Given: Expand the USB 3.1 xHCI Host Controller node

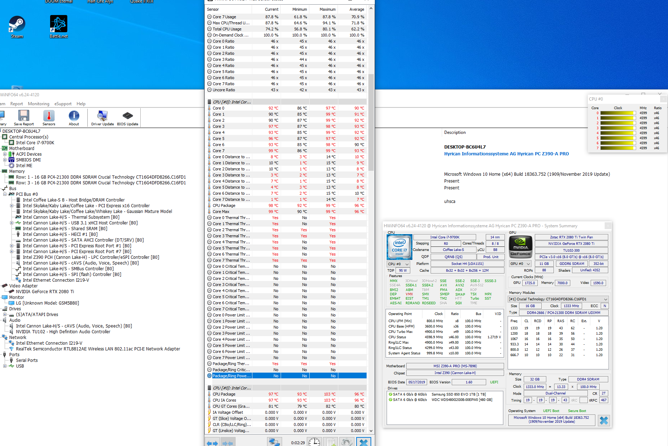Looking at the screenshot, I should [x=12, y=223].
